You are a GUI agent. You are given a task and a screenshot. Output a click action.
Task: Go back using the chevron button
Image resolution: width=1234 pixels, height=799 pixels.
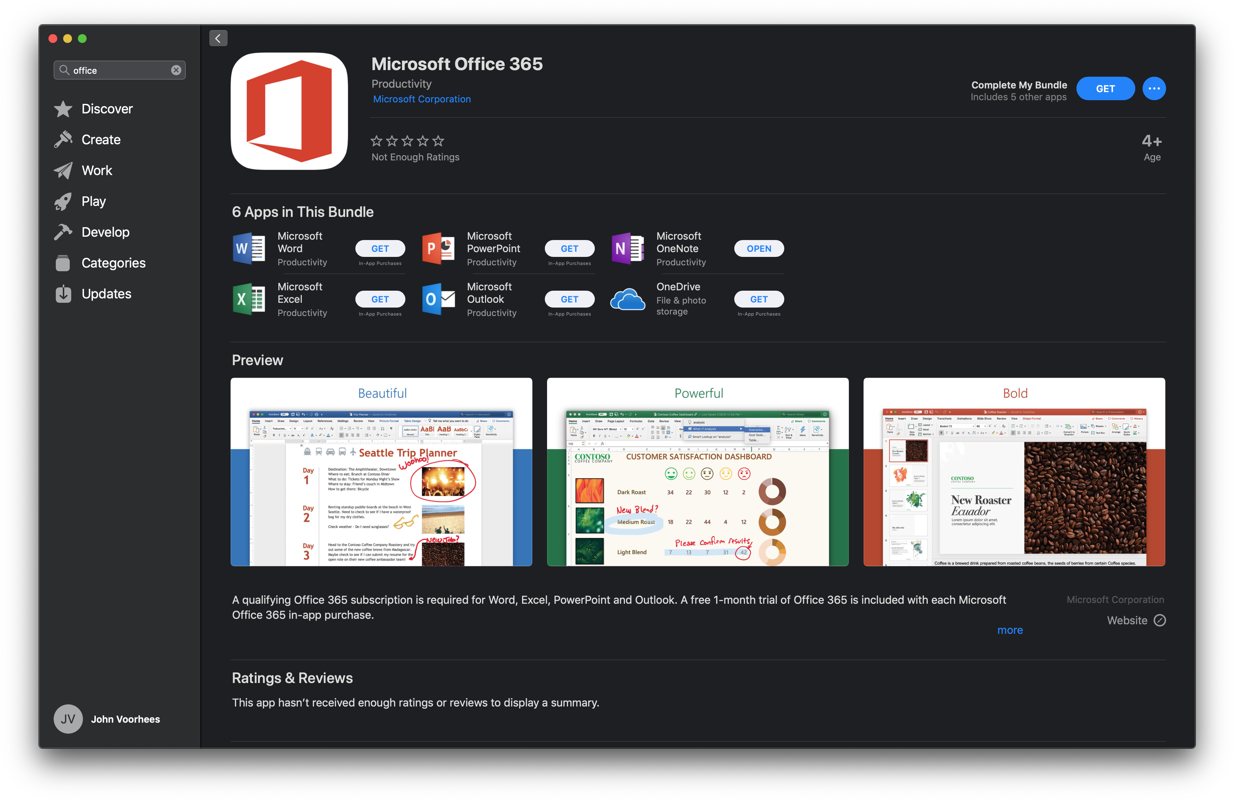(218, 38)
